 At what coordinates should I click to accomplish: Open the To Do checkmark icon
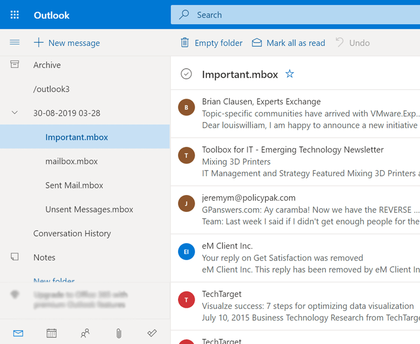point(152,333)
